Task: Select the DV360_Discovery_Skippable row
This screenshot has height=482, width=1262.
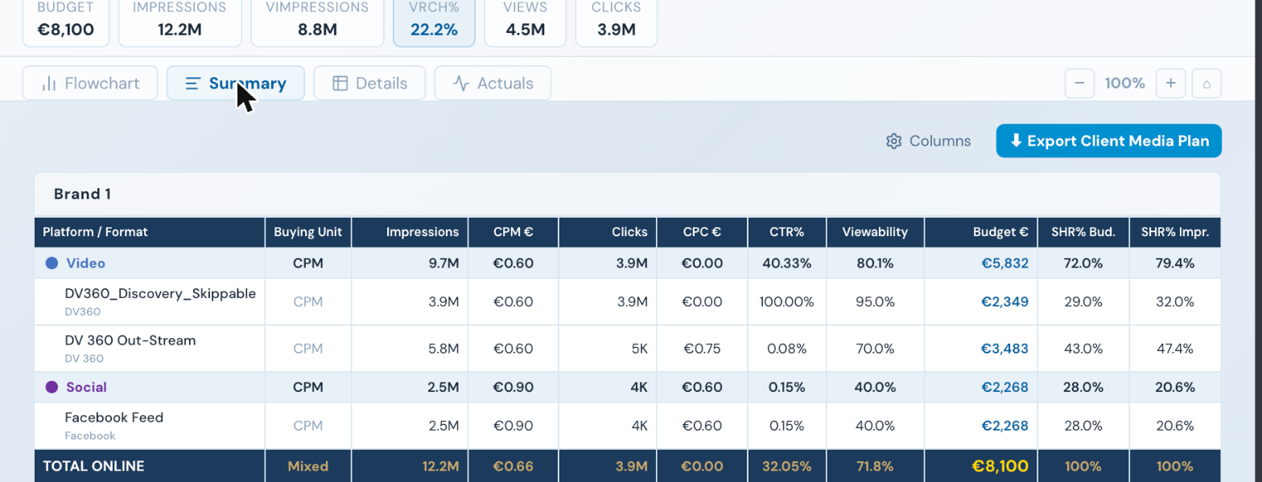Action: pyautogui.click(x=627, y=302)
